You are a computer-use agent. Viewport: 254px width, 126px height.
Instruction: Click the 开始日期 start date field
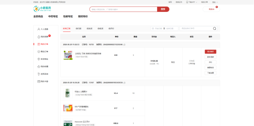(x=158, y=28)
